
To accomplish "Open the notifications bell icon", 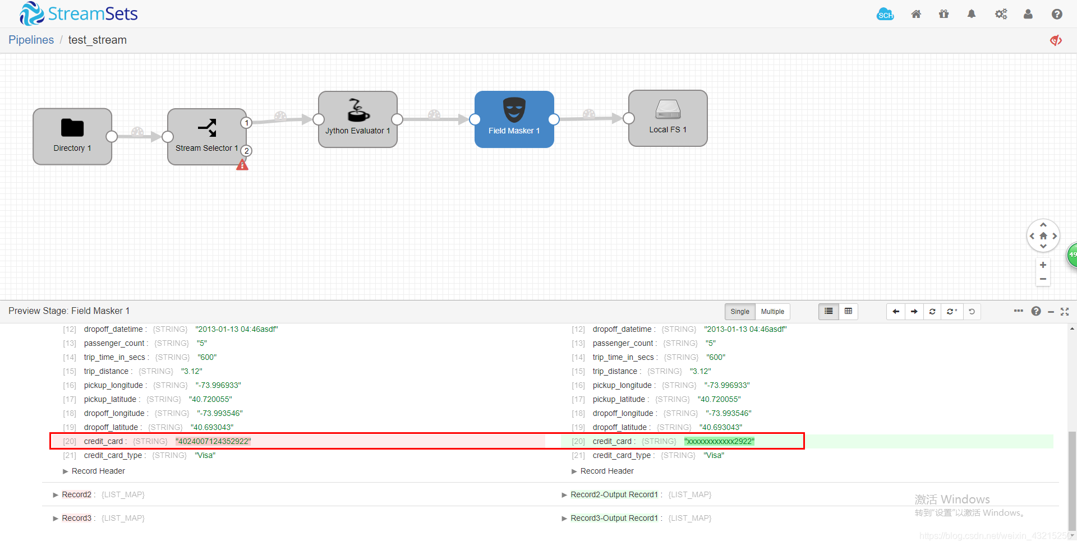I will [972, 14].
